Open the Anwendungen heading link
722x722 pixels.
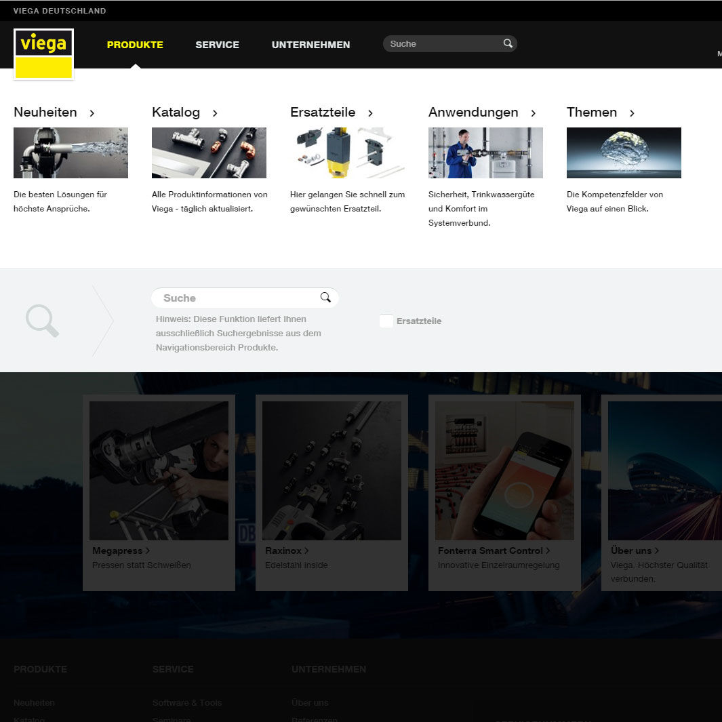[x=473, y=113]
